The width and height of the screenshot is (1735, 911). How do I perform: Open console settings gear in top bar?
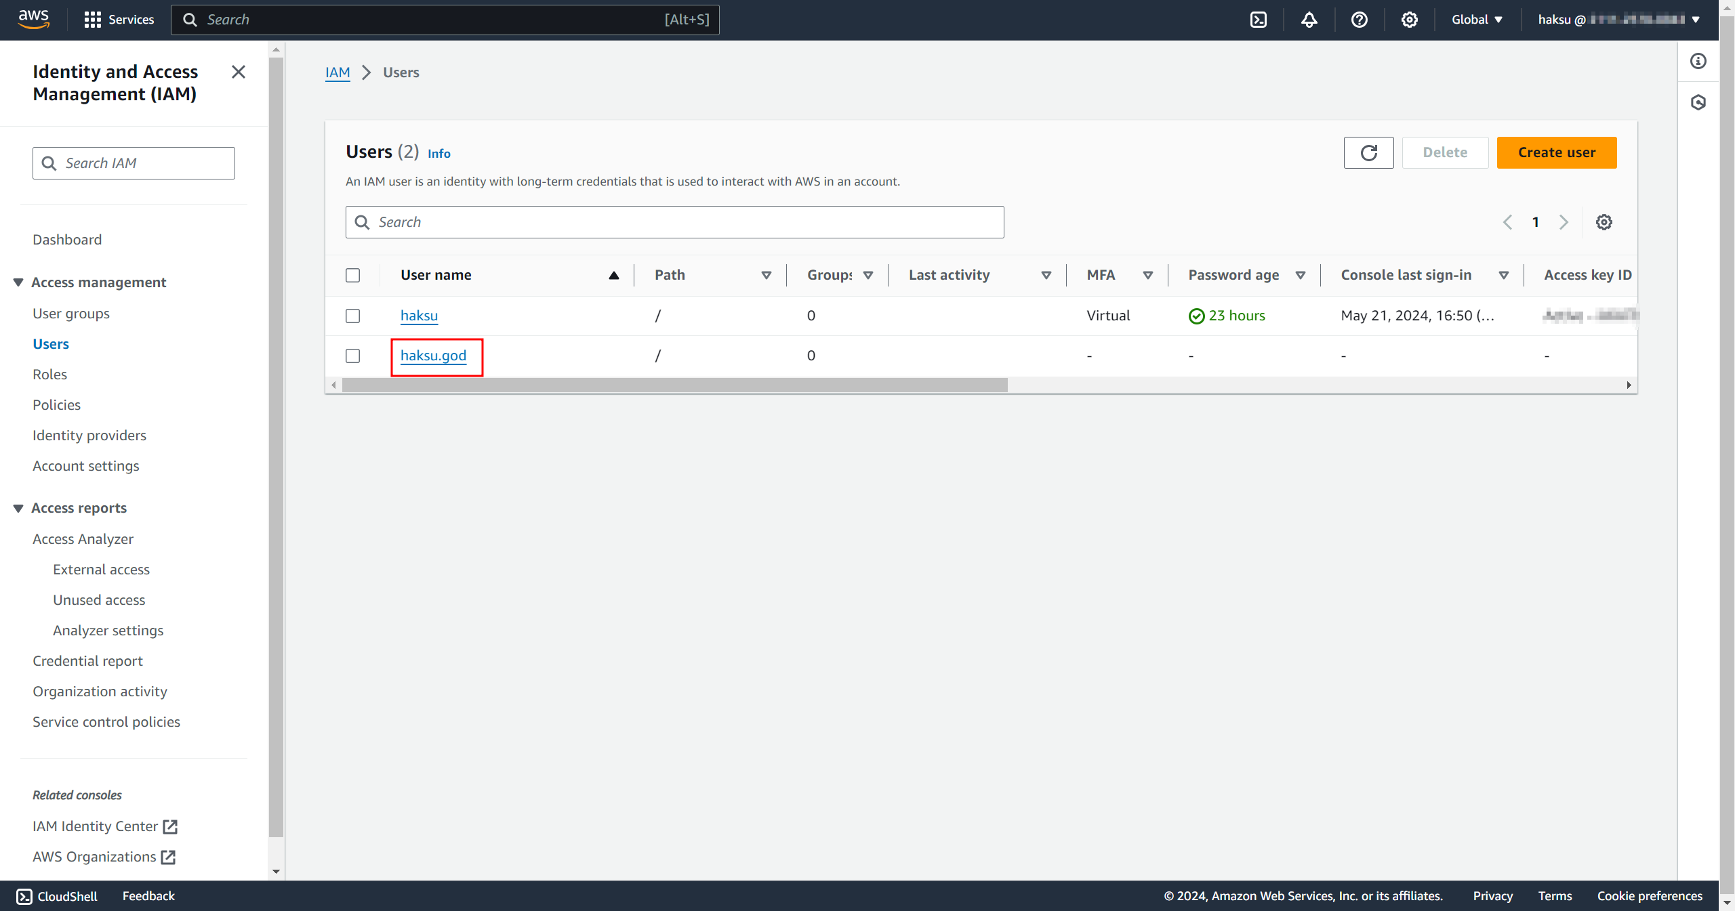point(1409,20)
